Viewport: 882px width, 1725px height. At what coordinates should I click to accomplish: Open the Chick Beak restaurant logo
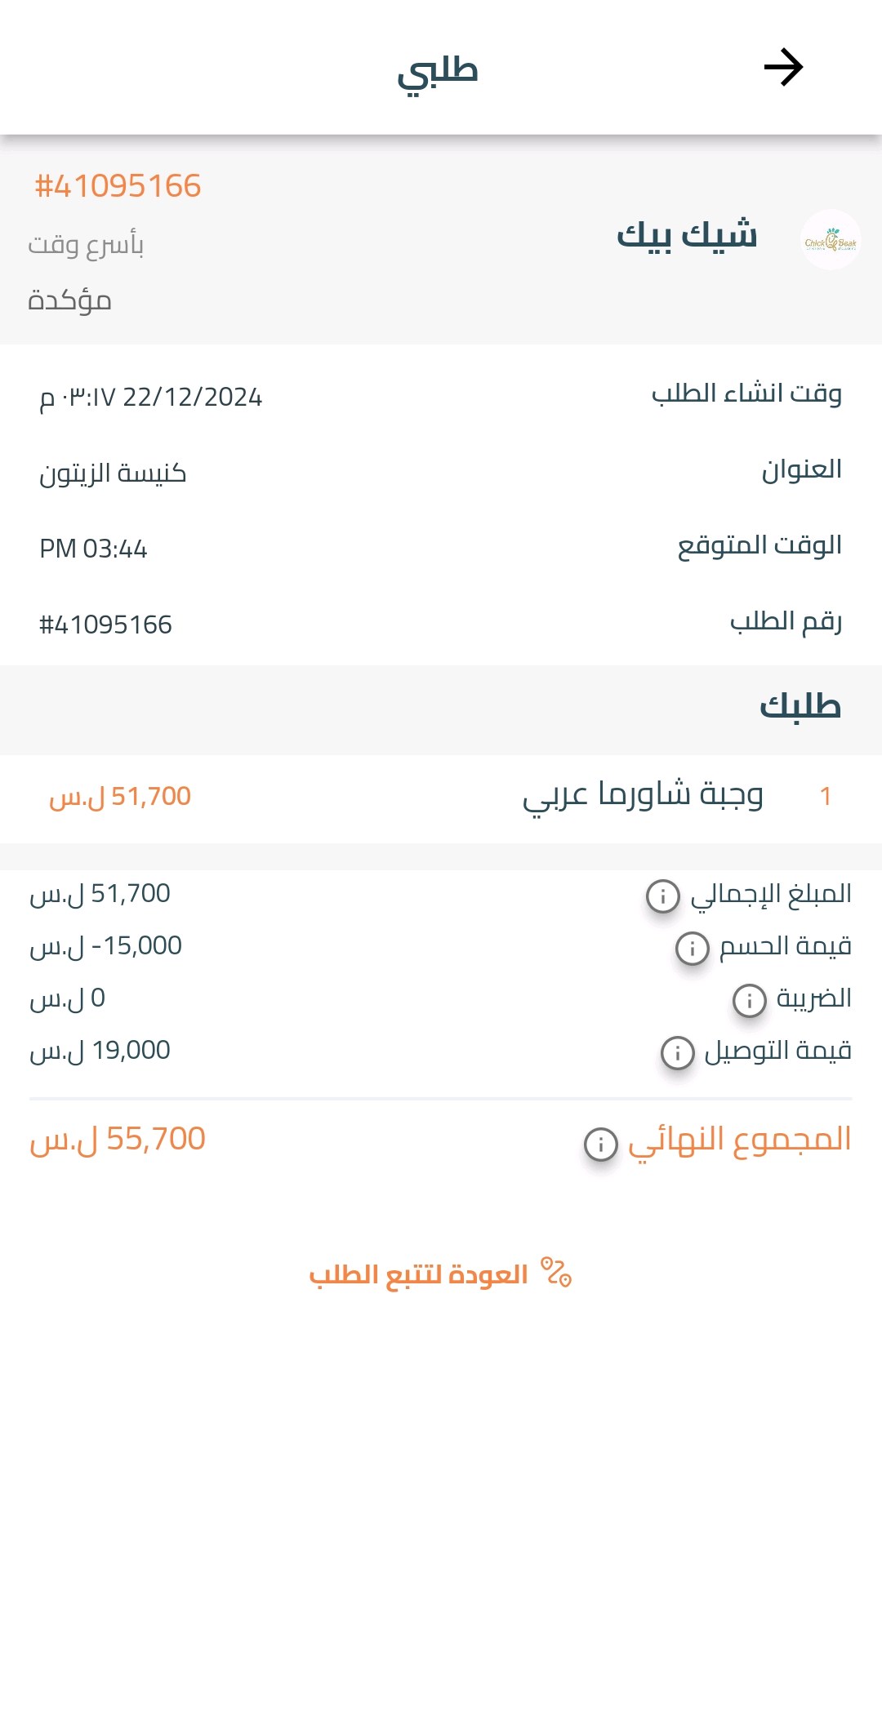831,240
